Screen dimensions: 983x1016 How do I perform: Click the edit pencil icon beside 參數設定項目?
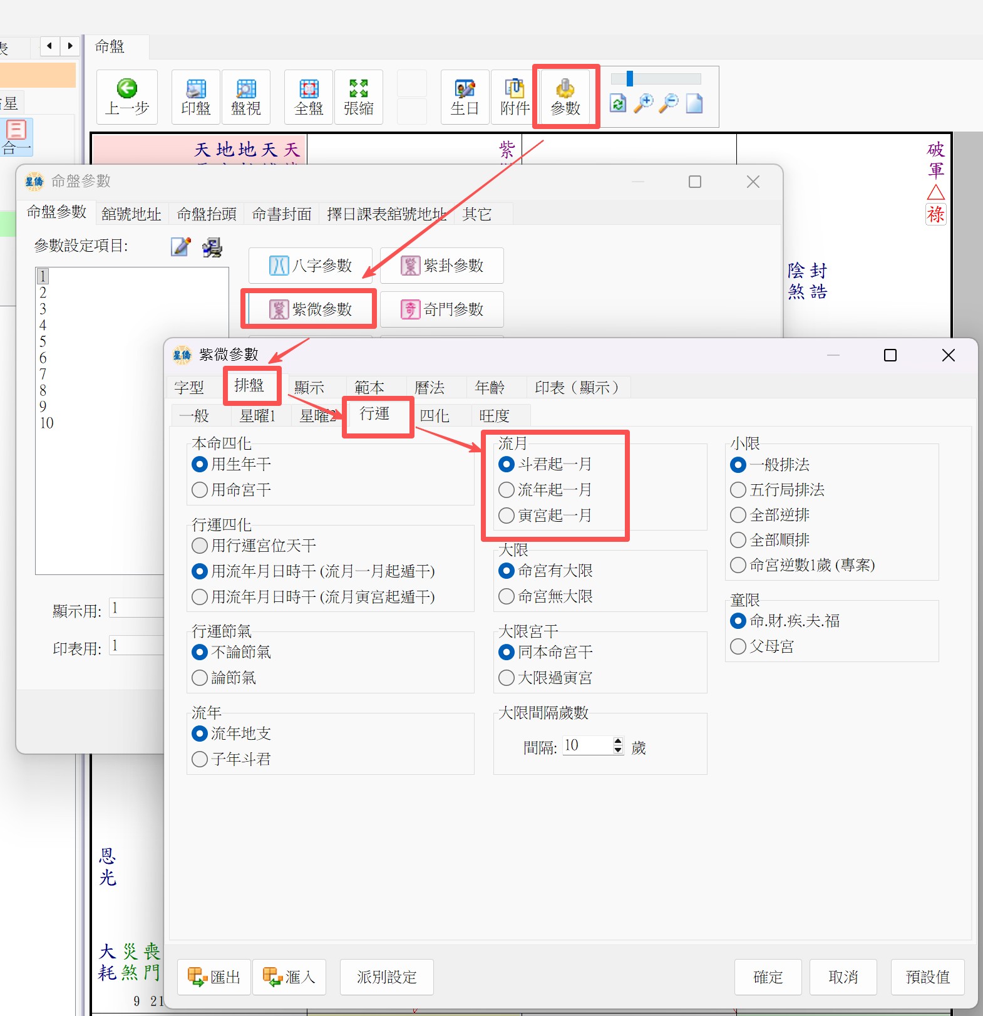(x=180, y=247)
